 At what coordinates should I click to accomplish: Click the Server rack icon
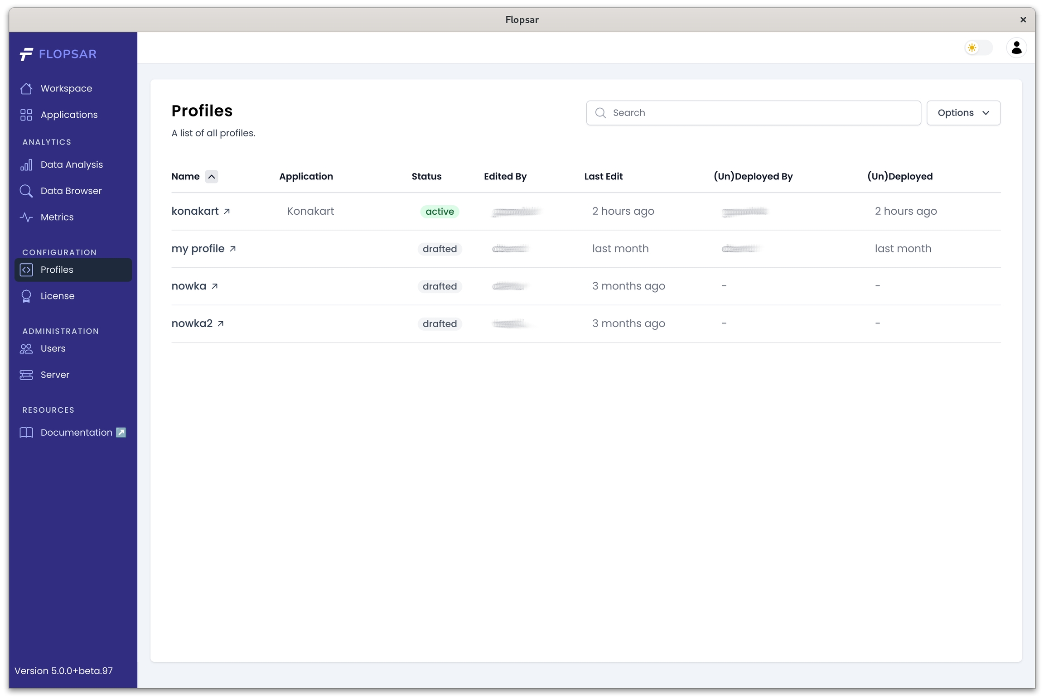pyautogui.click(x=26, y=375)
